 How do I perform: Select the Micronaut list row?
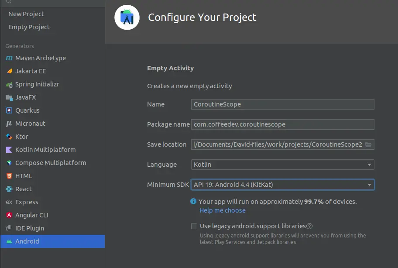click(x=52, y=124)
